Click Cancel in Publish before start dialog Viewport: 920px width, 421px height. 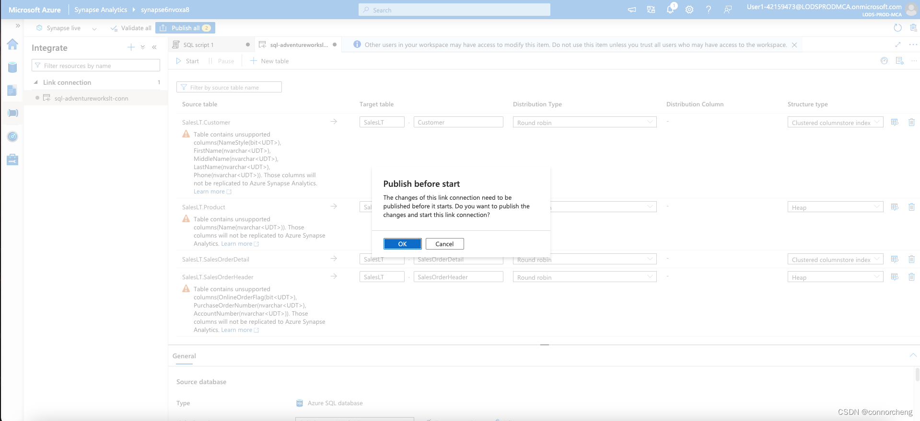pyautogui.click(x=444, y=244)
